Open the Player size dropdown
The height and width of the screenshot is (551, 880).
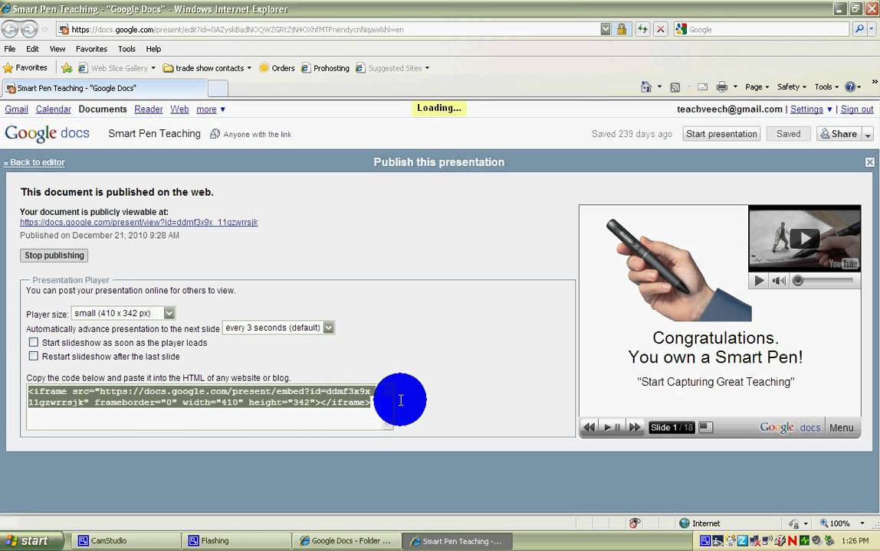pos(123,313)
